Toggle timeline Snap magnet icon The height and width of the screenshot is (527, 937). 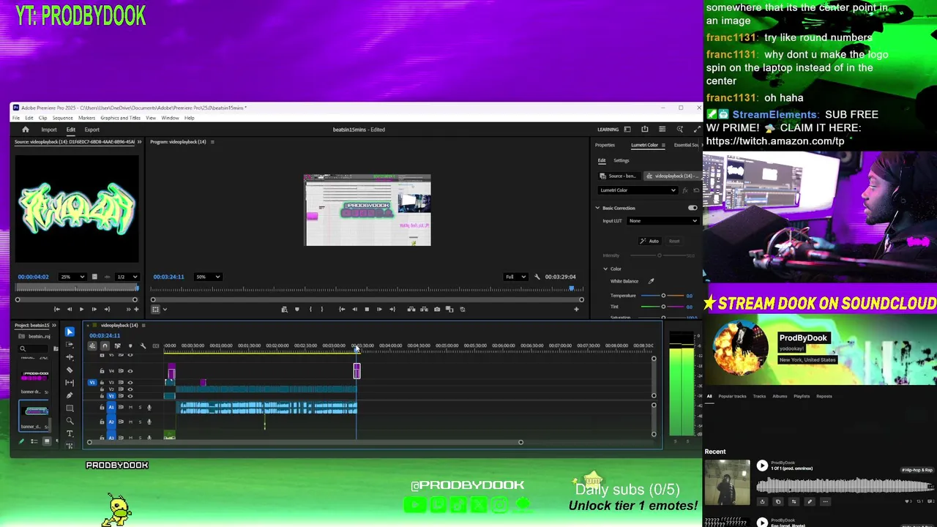point(105,345)
